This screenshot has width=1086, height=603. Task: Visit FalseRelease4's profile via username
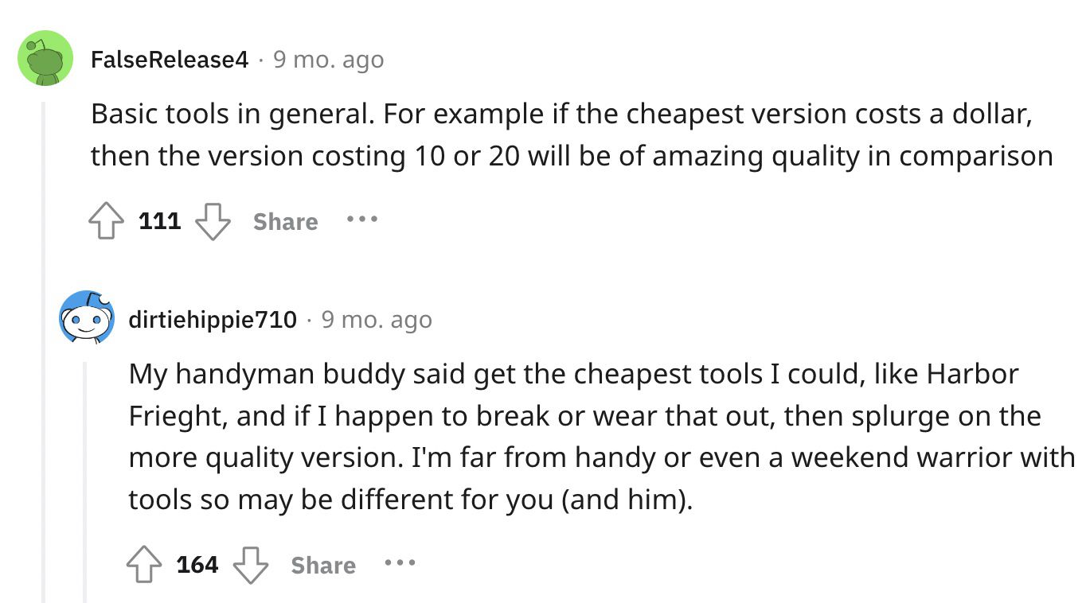tap(170, 60)
